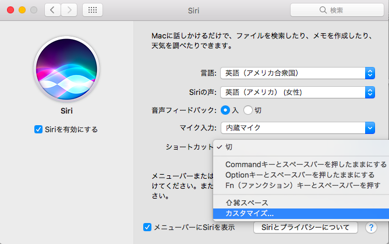Open the Siriの声 voice dropdown
Image resolution: width=389 pixels, height=244 pixels.
[298, 93]
